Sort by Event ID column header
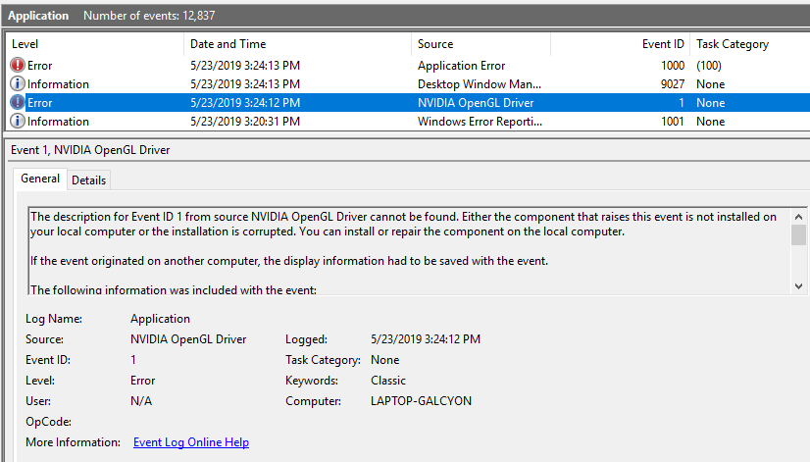The width and height of the screenshot is (810, 462). (620, 44)
